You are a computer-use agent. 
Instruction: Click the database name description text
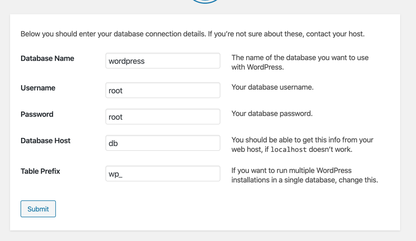click(x=300, y=62)
